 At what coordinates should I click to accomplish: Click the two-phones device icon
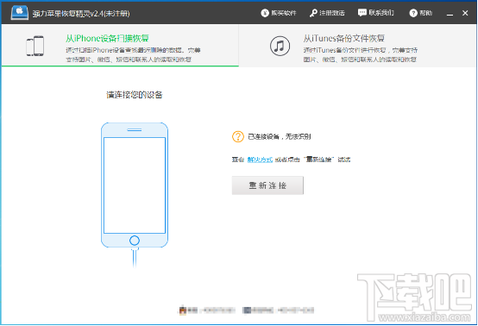(x=35, y=46)
